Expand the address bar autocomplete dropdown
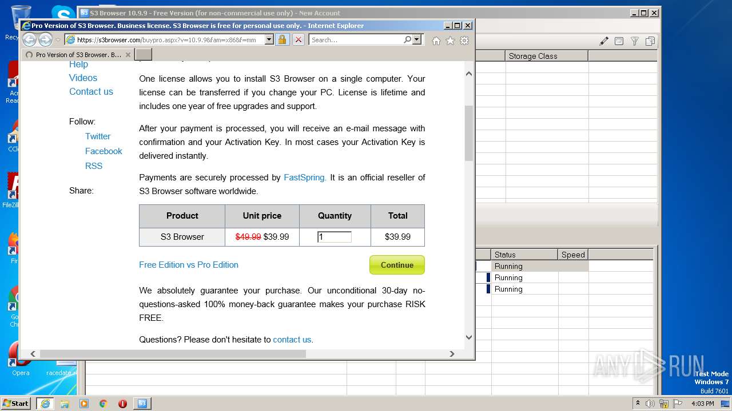Image resolution: width=732 pixels, height=411 pixels. click(269, 39)
